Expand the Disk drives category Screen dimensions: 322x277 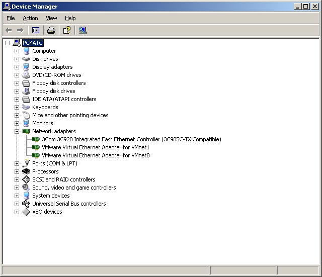coord(17,59)
